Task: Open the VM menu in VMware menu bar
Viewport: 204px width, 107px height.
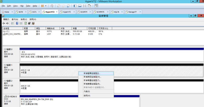Action: 22,6
